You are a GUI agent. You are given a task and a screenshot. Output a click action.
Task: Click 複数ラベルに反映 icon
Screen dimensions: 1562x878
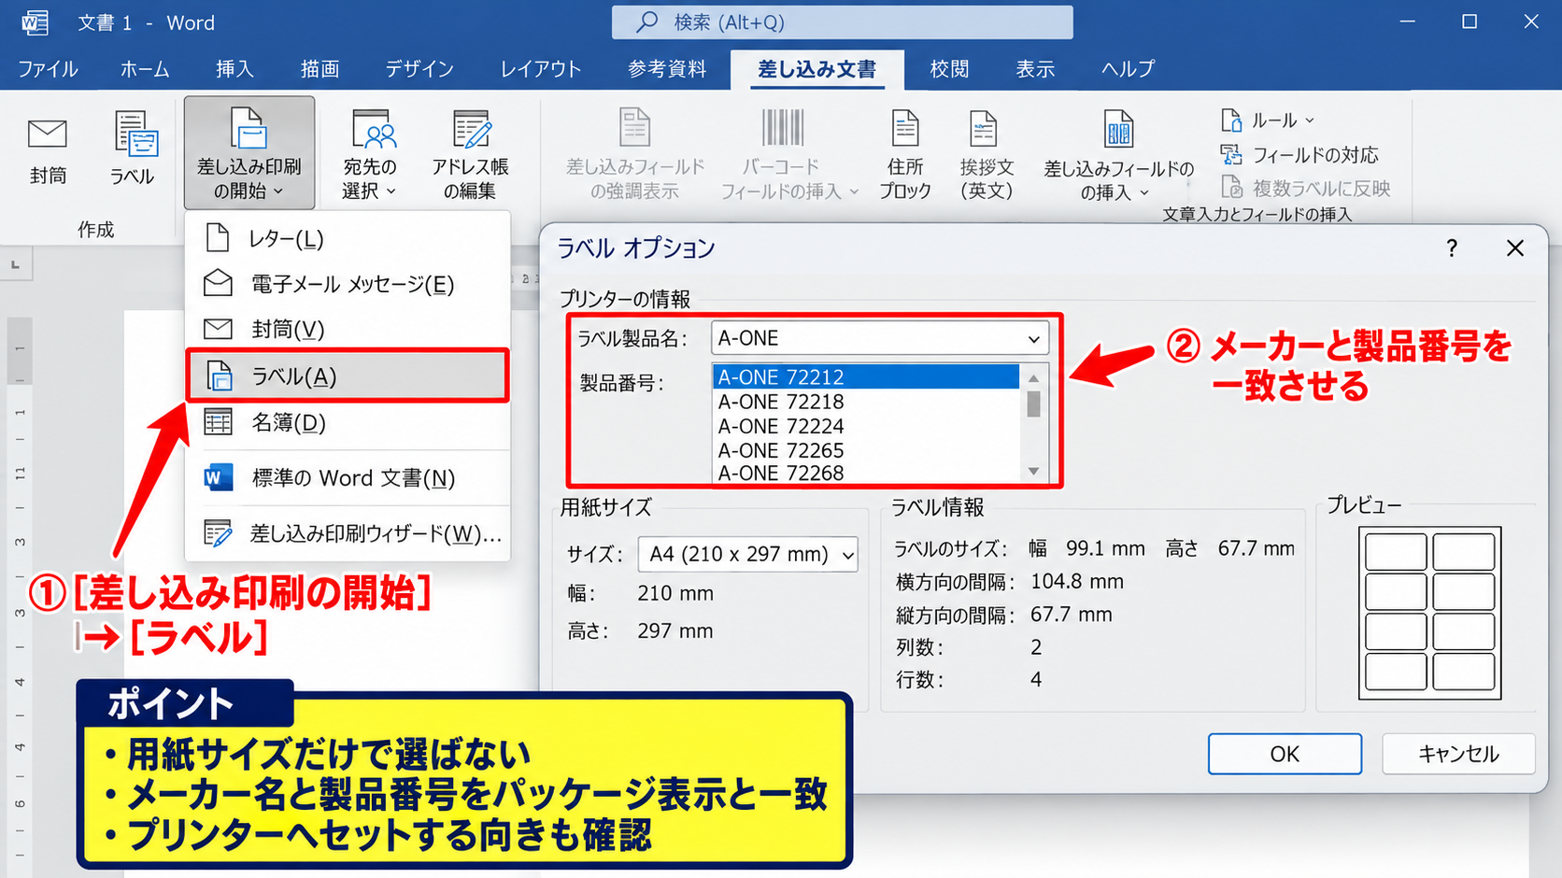click(1305, 189)
